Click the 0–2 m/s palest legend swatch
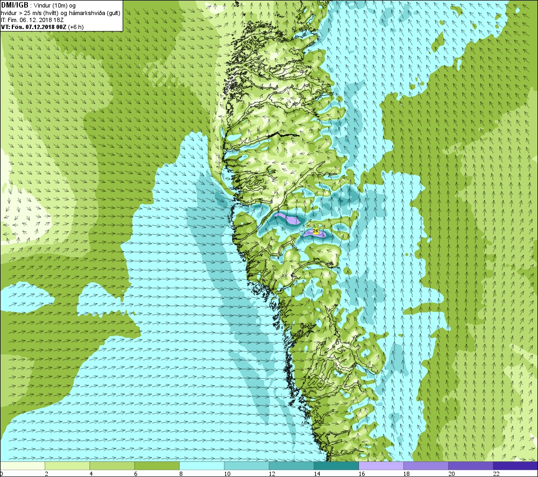The image size is (538, 477). pos(22,466)
